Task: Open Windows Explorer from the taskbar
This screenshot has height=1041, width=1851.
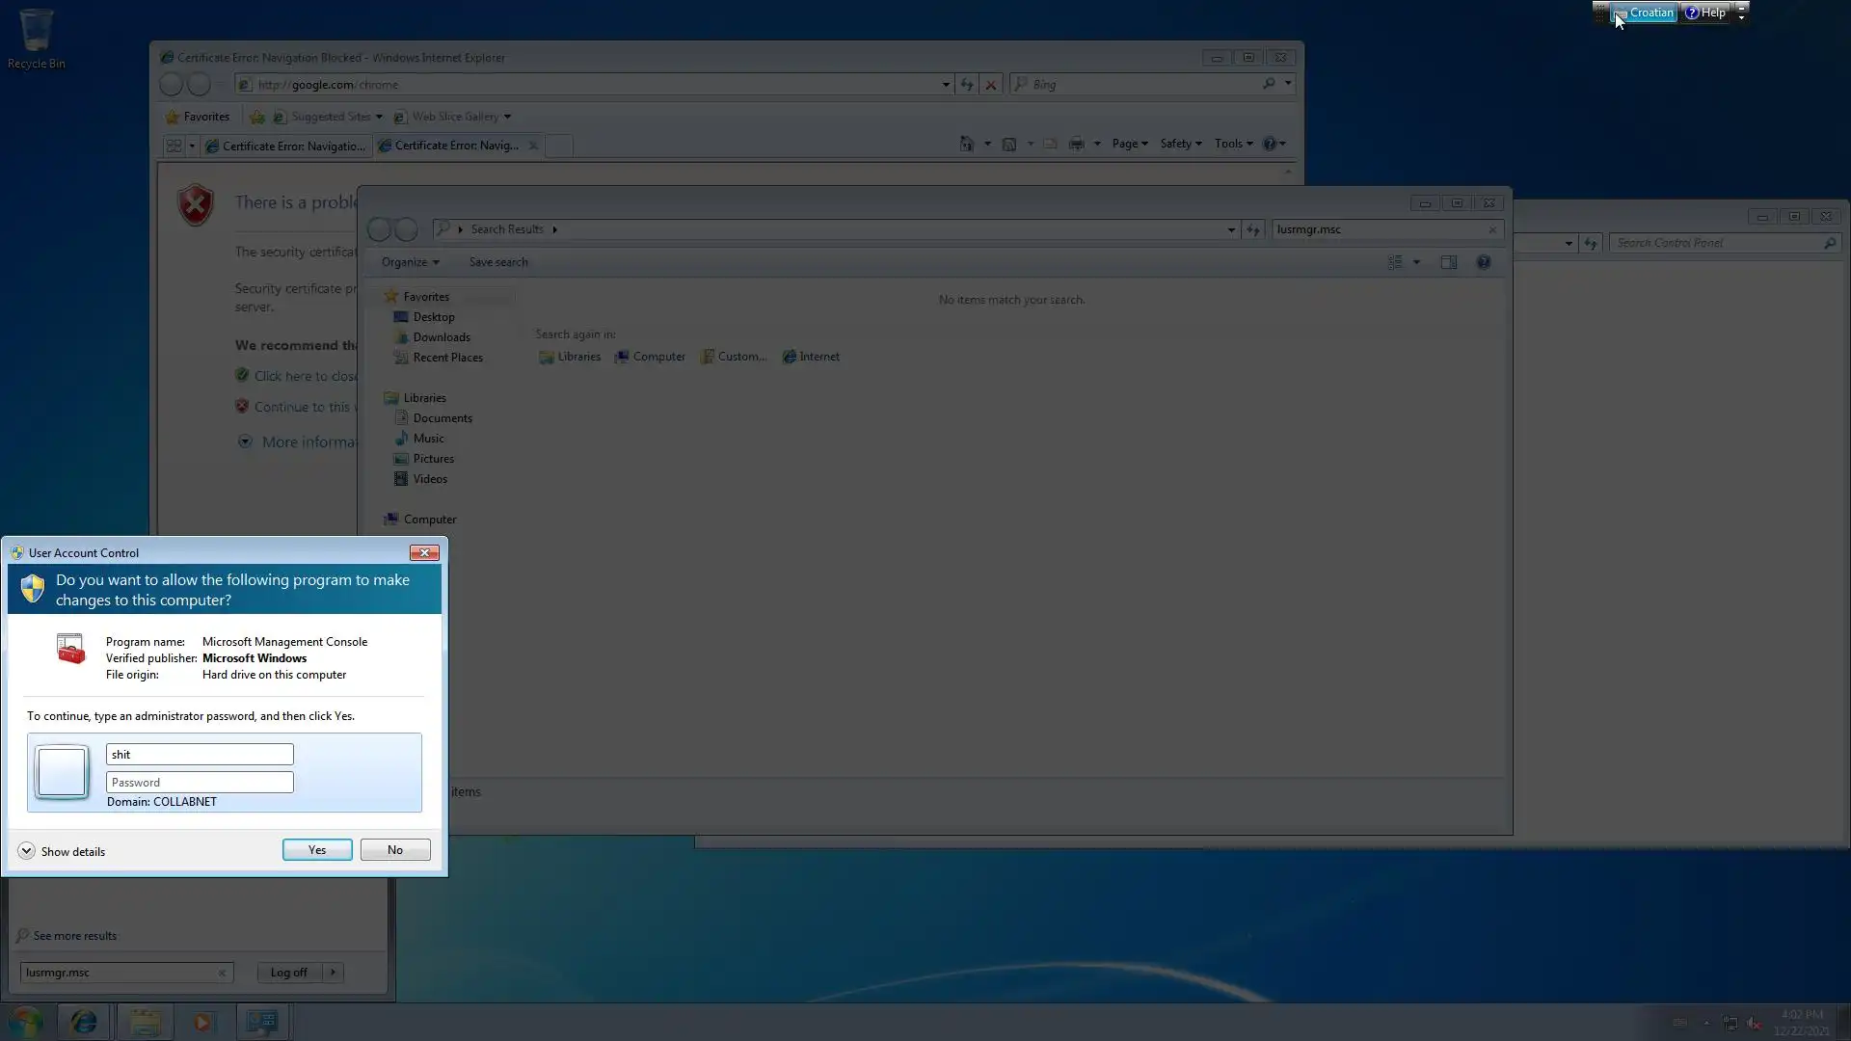Action: (x=145, y=1021)
